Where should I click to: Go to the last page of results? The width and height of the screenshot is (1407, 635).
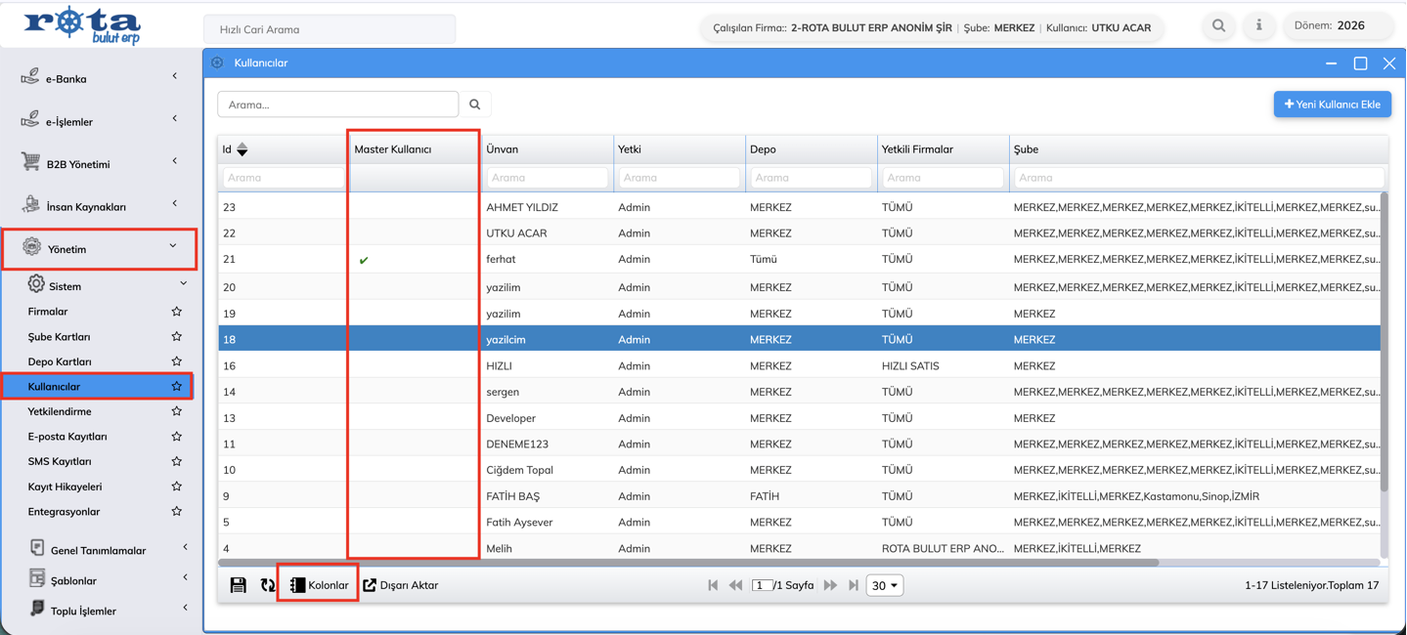pos(854,585)
